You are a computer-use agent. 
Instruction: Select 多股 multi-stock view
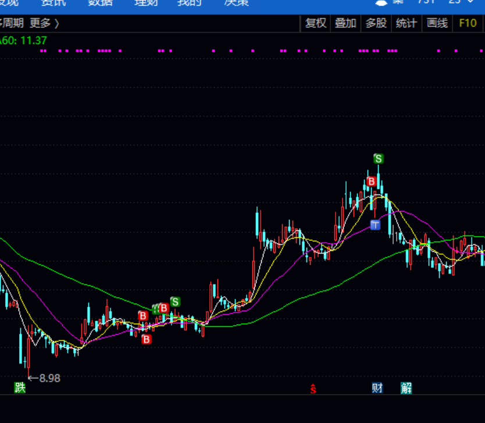tap(376, 23)
